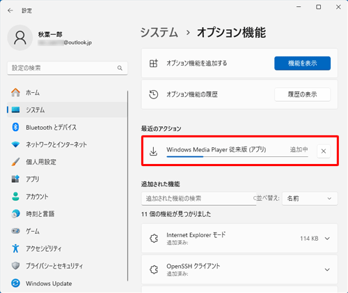This screenshot has height=293, width=348.
Task: Click the Internet Explorer モード feature icon
Action: 154,239
